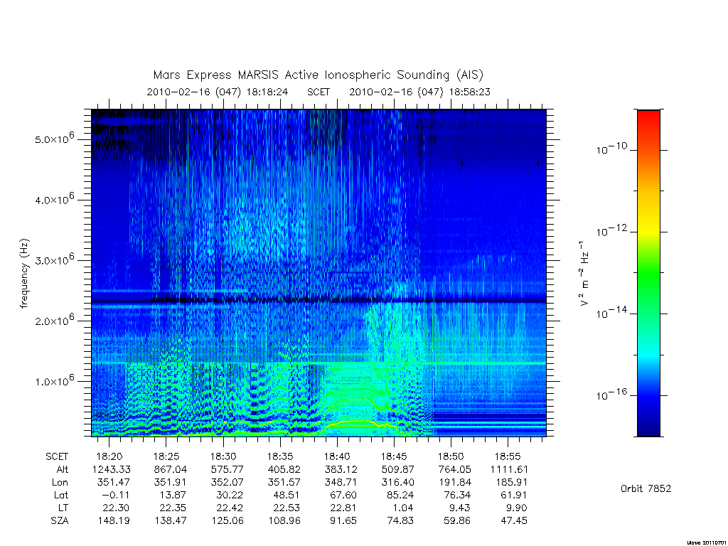Click the 'Orbit 7852' label

[646, 488]
